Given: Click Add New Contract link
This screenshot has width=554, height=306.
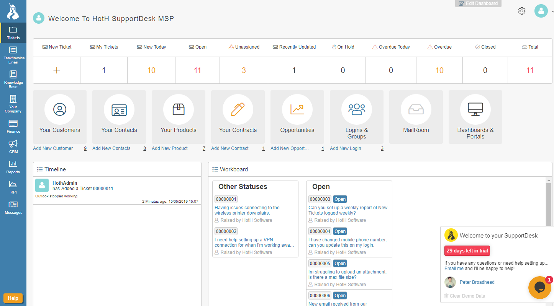Looking at the screenshot, I should [230, 148].
